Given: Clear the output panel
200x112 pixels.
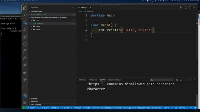Looking at the screenshot, I should [x=177, y=80].
